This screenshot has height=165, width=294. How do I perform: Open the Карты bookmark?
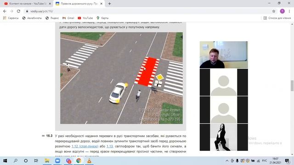(102, 18)
